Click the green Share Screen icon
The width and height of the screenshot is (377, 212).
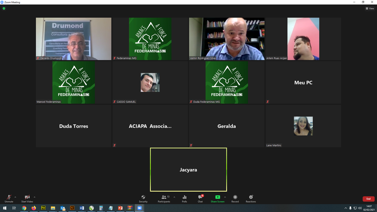coord(217,198)
